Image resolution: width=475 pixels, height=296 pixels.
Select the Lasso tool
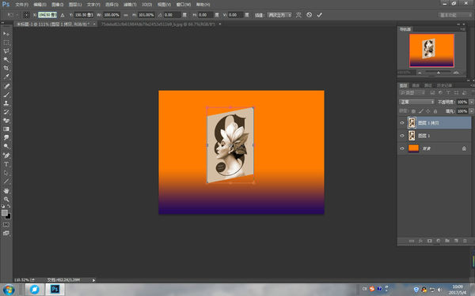[x=6, y=51]
